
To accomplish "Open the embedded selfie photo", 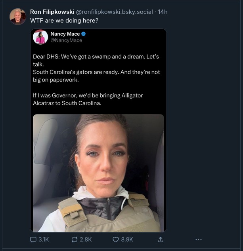I will pyautogui.click(x=98, y=173).
